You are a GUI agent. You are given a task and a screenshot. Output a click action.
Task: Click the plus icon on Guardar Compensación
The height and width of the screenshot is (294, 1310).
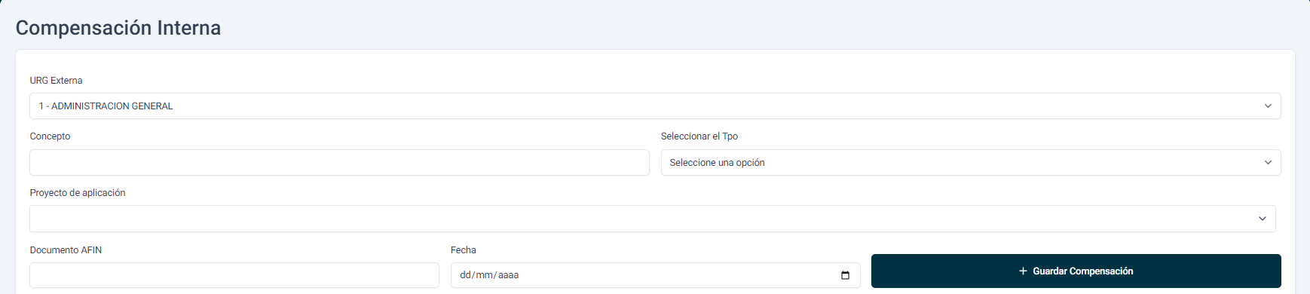click(x=1023, y=271)
